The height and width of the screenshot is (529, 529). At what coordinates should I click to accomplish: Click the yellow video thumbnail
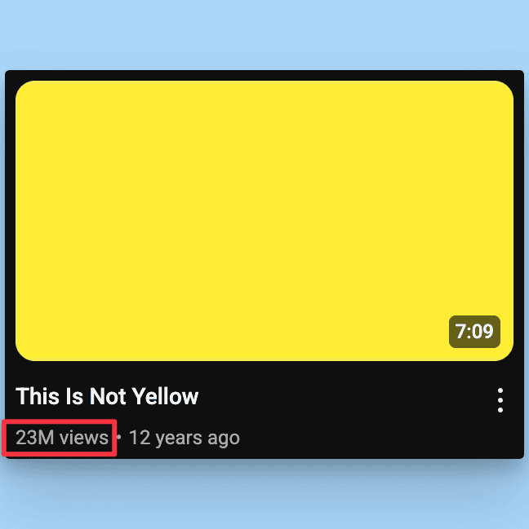(264, 221)
